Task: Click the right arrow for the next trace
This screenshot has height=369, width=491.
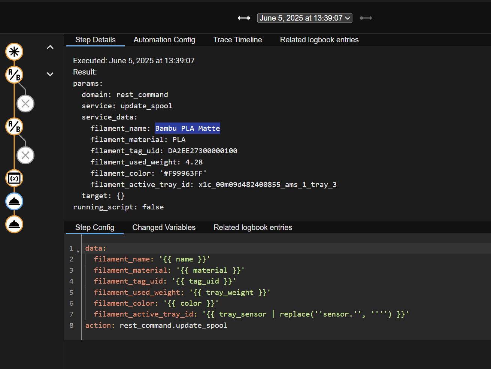Action: 366,18
